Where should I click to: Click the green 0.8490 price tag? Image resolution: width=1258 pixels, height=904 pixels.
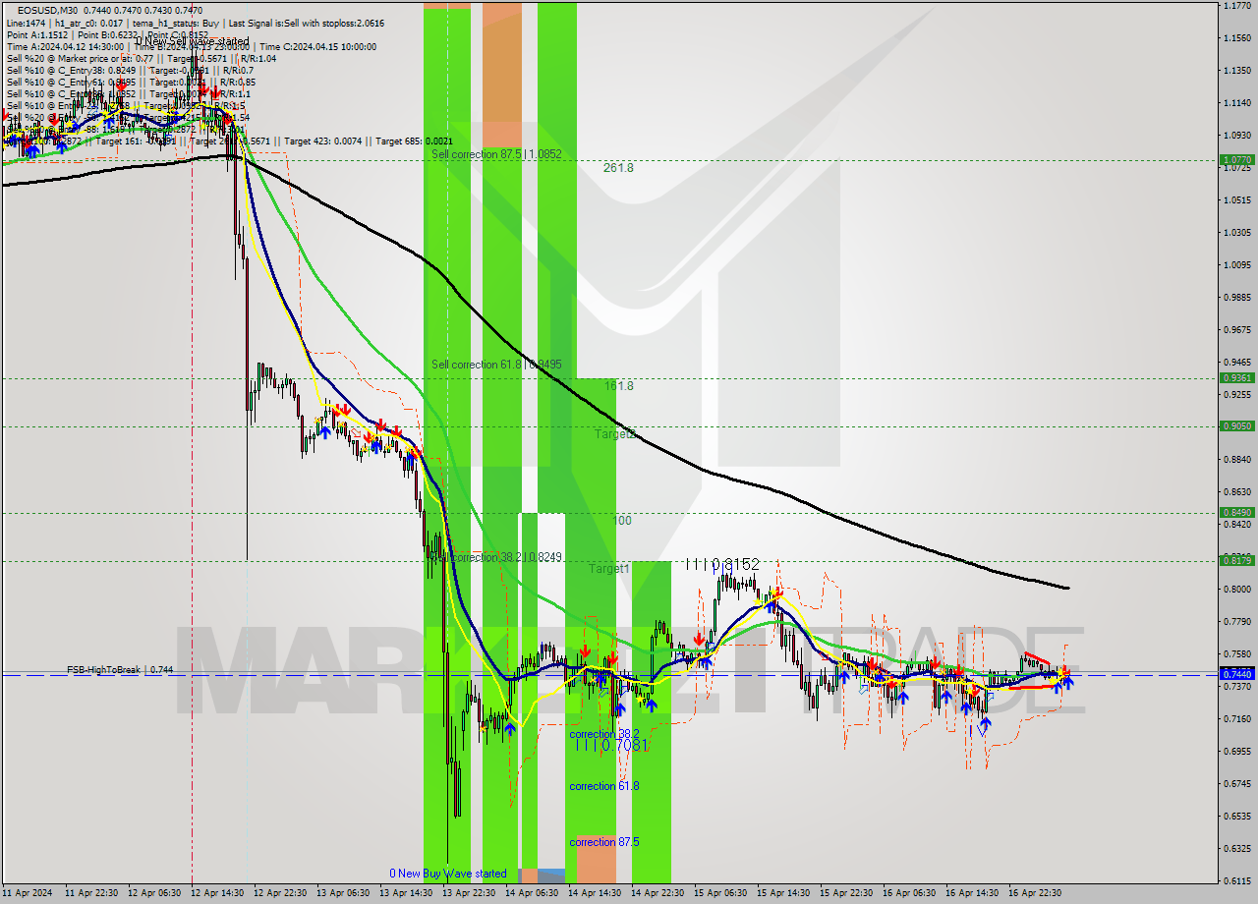click(x=1236, y=512)
